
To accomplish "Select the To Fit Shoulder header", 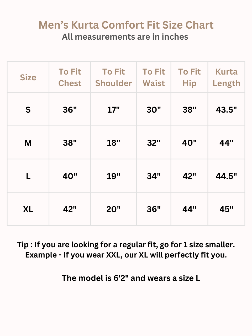I will [x=113, y=77].
